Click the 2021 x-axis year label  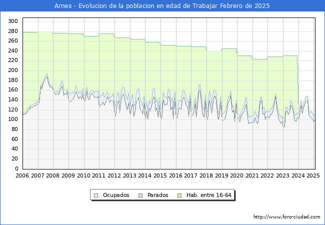[252, 175]
